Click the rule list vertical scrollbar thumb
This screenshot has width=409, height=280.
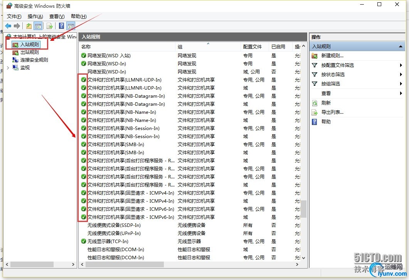[x=303, y=209]
